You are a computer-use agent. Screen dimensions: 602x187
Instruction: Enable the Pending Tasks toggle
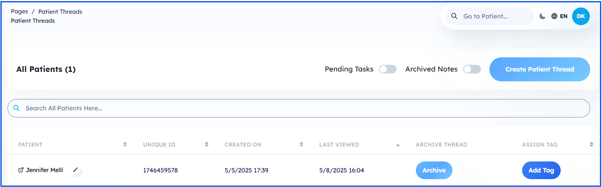point(388,69)
